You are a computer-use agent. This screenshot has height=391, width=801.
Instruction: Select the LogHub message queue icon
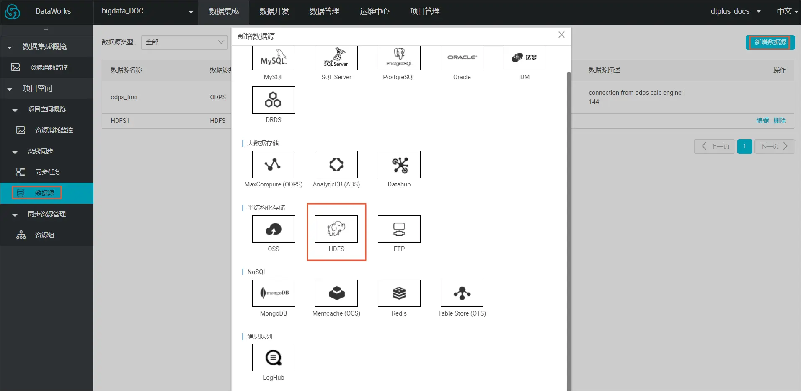[274, 357]
